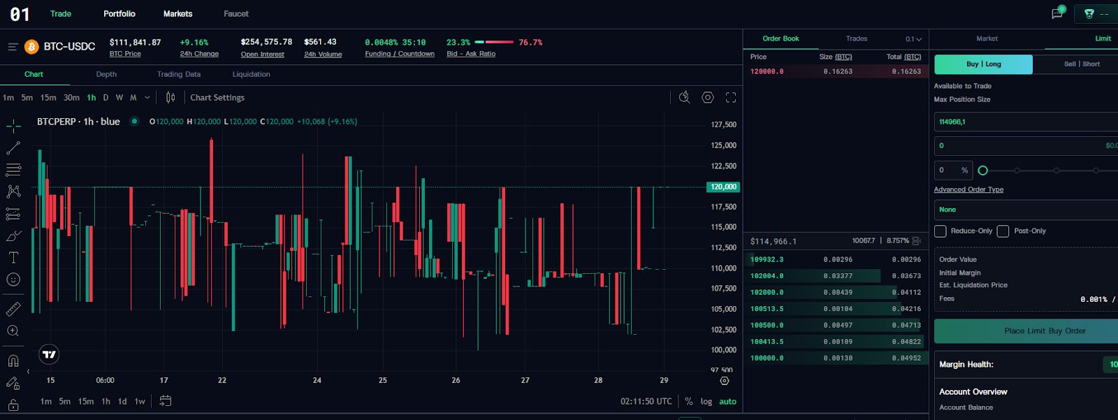Enable the Post-Only checkbox
The height and width of the screenshot is (420, 1118).
coord(1003,231)
